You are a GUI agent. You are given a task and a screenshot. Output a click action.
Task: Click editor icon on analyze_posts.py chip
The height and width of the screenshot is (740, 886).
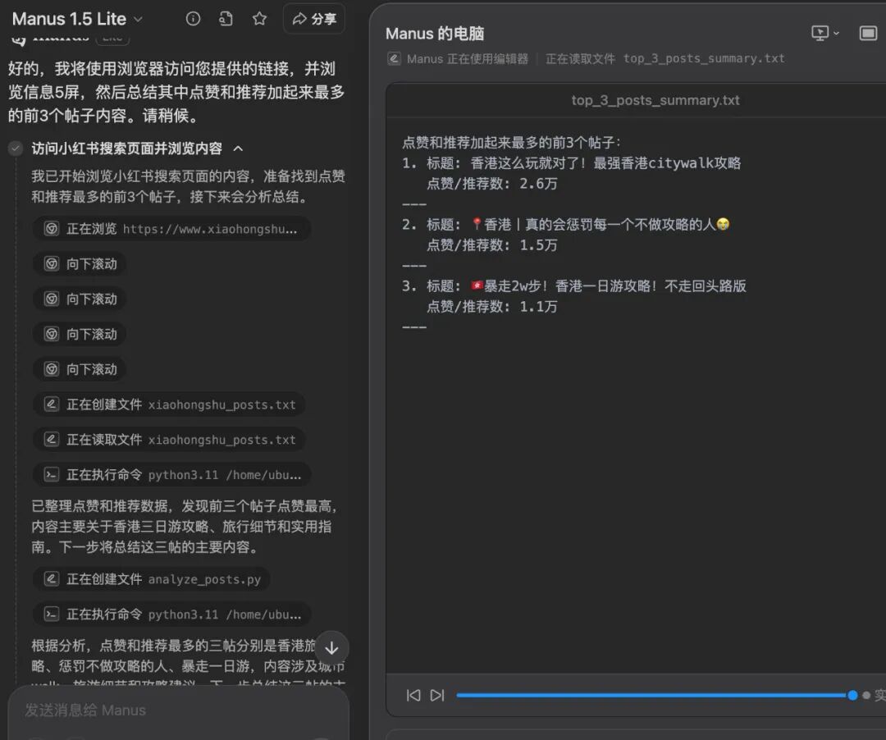[52, 579]
